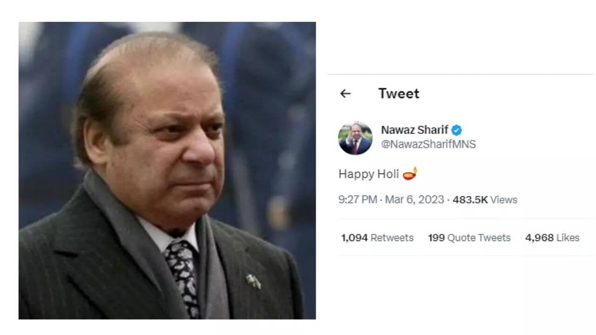596x335 pixels.
Task: Click the 9:27 PM timestamp
Action: pos(358,200)
